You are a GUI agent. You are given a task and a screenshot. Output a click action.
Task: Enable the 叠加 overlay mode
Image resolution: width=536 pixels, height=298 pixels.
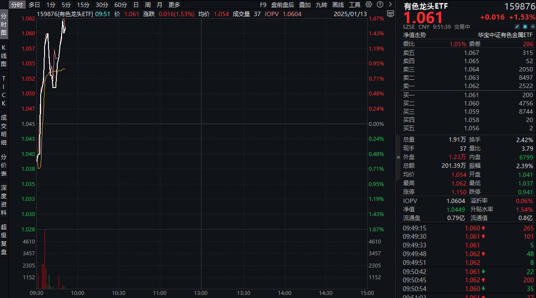tap(304, 5)
